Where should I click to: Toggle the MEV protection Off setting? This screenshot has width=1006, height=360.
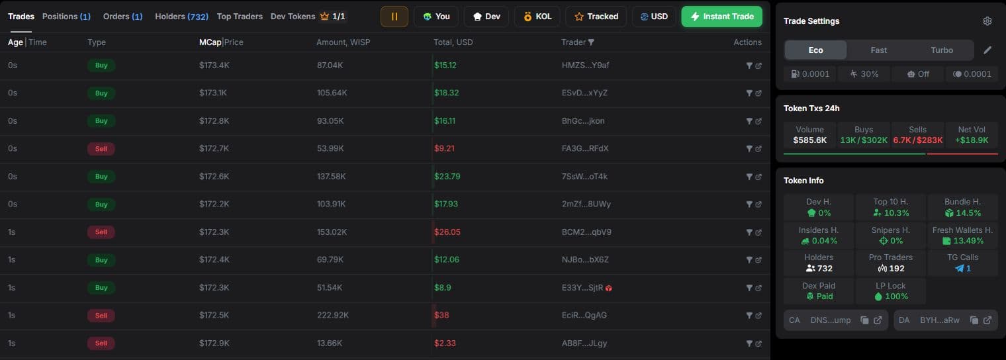point(917,74)
